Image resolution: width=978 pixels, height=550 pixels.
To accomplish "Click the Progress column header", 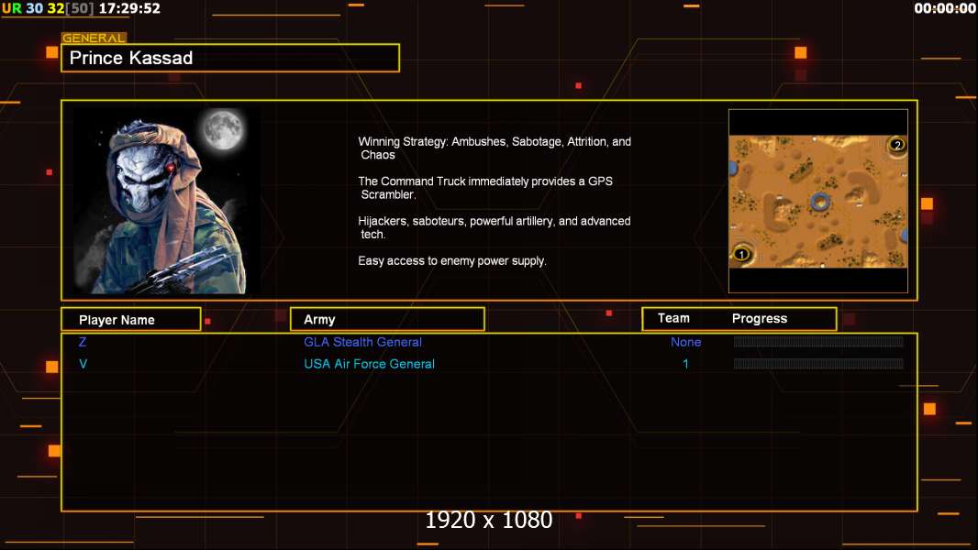I will pyautogui.click(x=759, y=318).
